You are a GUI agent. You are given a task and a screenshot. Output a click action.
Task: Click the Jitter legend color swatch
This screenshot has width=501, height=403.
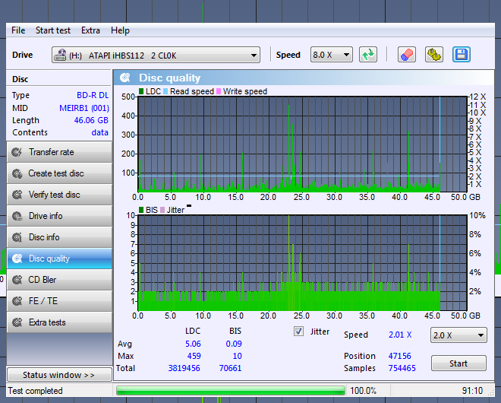point(162,210)
